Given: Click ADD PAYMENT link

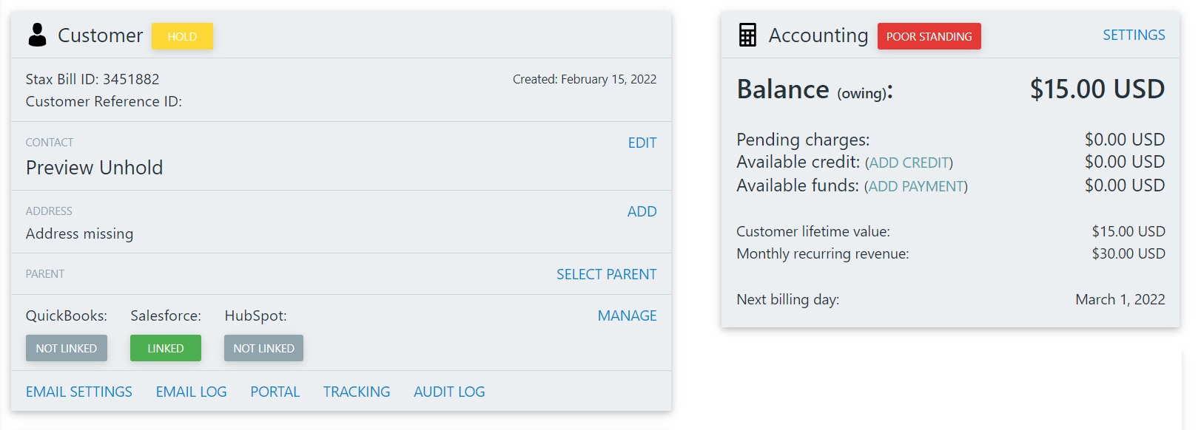Looking at the screenshot, I should (x=916, y=186).
